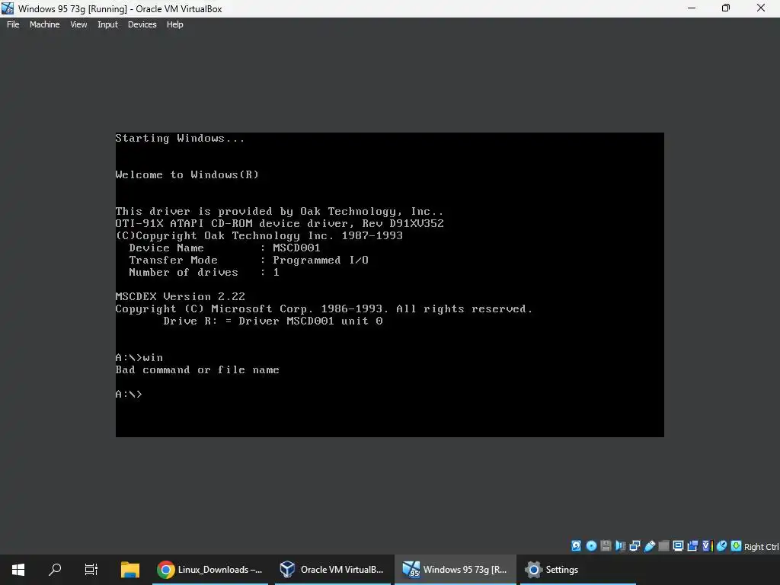Click inside the black DOS guest screen
The image size is (780, 585).
click(389, 285)
